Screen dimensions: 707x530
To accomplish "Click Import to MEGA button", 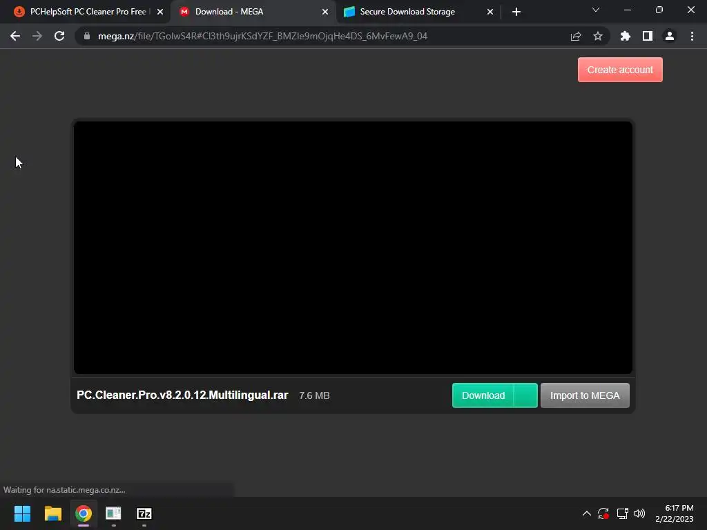I will [585, 395].
